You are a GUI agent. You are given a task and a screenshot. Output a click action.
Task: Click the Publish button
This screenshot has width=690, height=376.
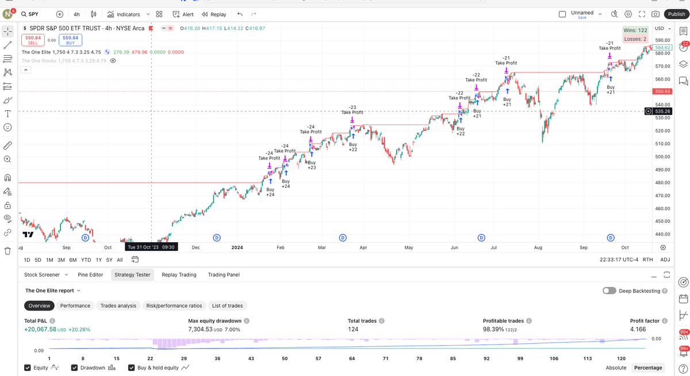(x=676, y=14)
